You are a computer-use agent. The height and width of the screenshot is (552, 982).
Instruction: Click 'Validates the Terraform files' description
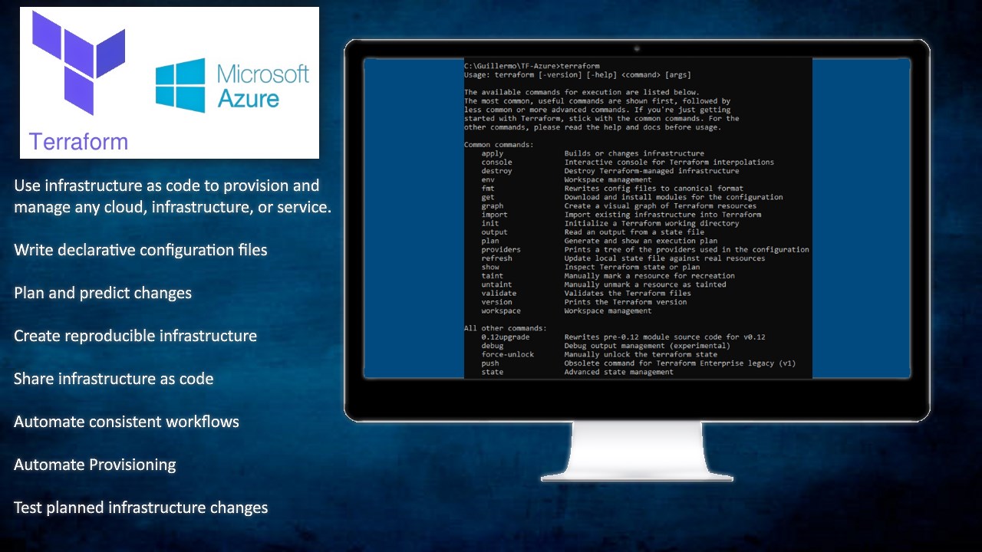(x=628, y=293)
